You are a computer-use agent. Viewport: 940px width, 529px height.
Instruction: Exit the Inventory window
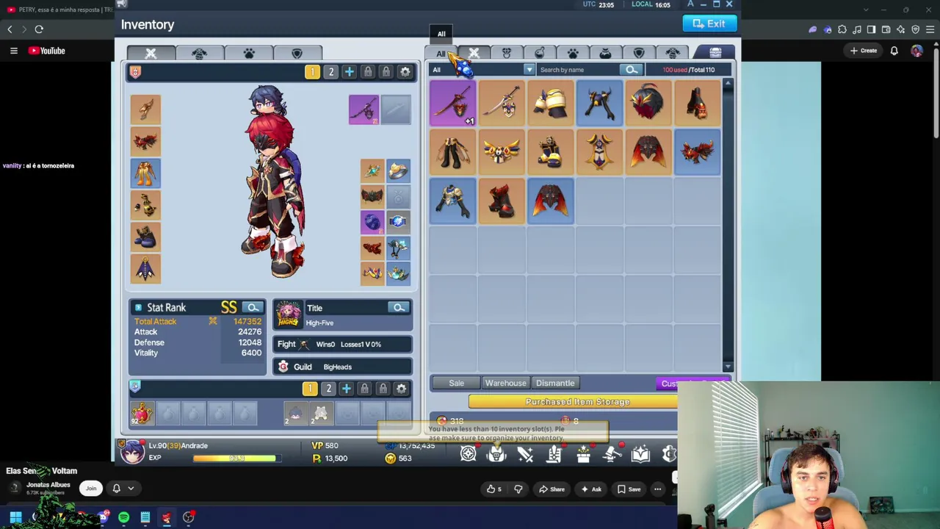[x=709, y=24]
